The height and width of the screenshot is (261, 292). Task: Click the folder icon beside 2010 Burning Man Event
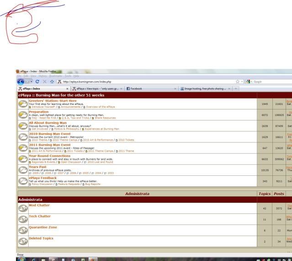(23, 137)
